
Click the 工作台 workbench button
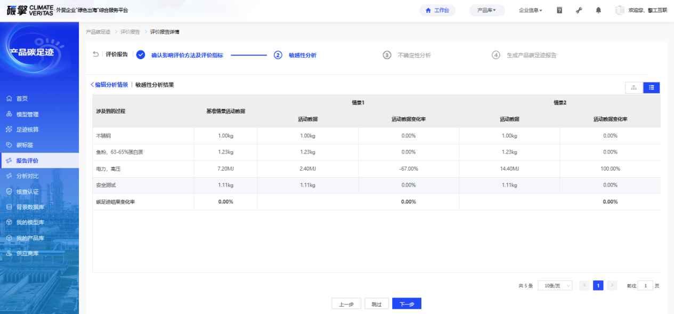[x=437, y=10]
